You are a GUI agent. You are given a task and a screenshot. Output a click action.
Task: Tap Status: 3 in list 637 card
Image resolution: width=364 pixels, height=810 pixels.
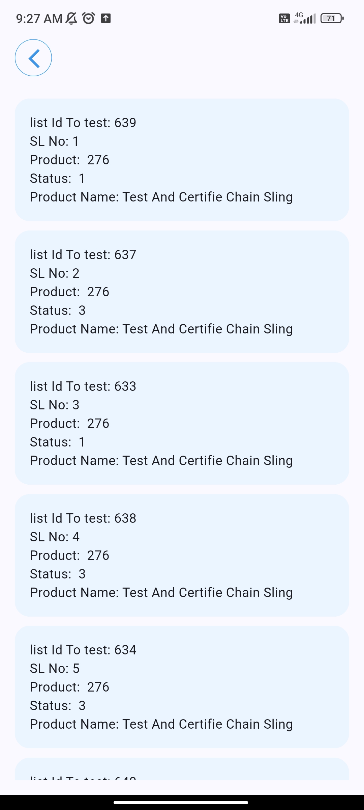coord(58,310)
